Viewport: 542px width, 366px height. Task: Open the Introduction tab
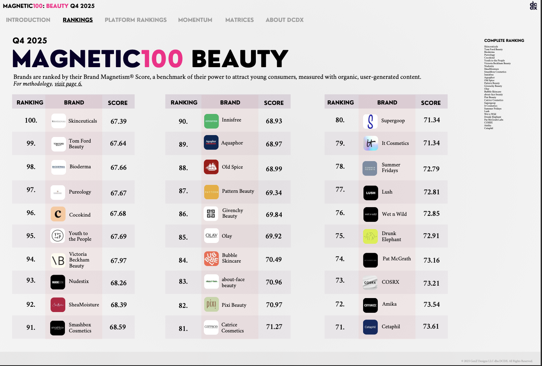tap(28, 20)
